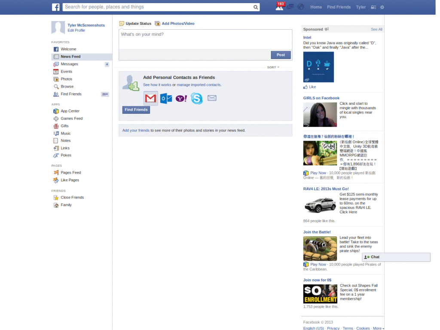The image size is (440, 330).
Task: Click Add your friends link
Action: coord(136,131)
